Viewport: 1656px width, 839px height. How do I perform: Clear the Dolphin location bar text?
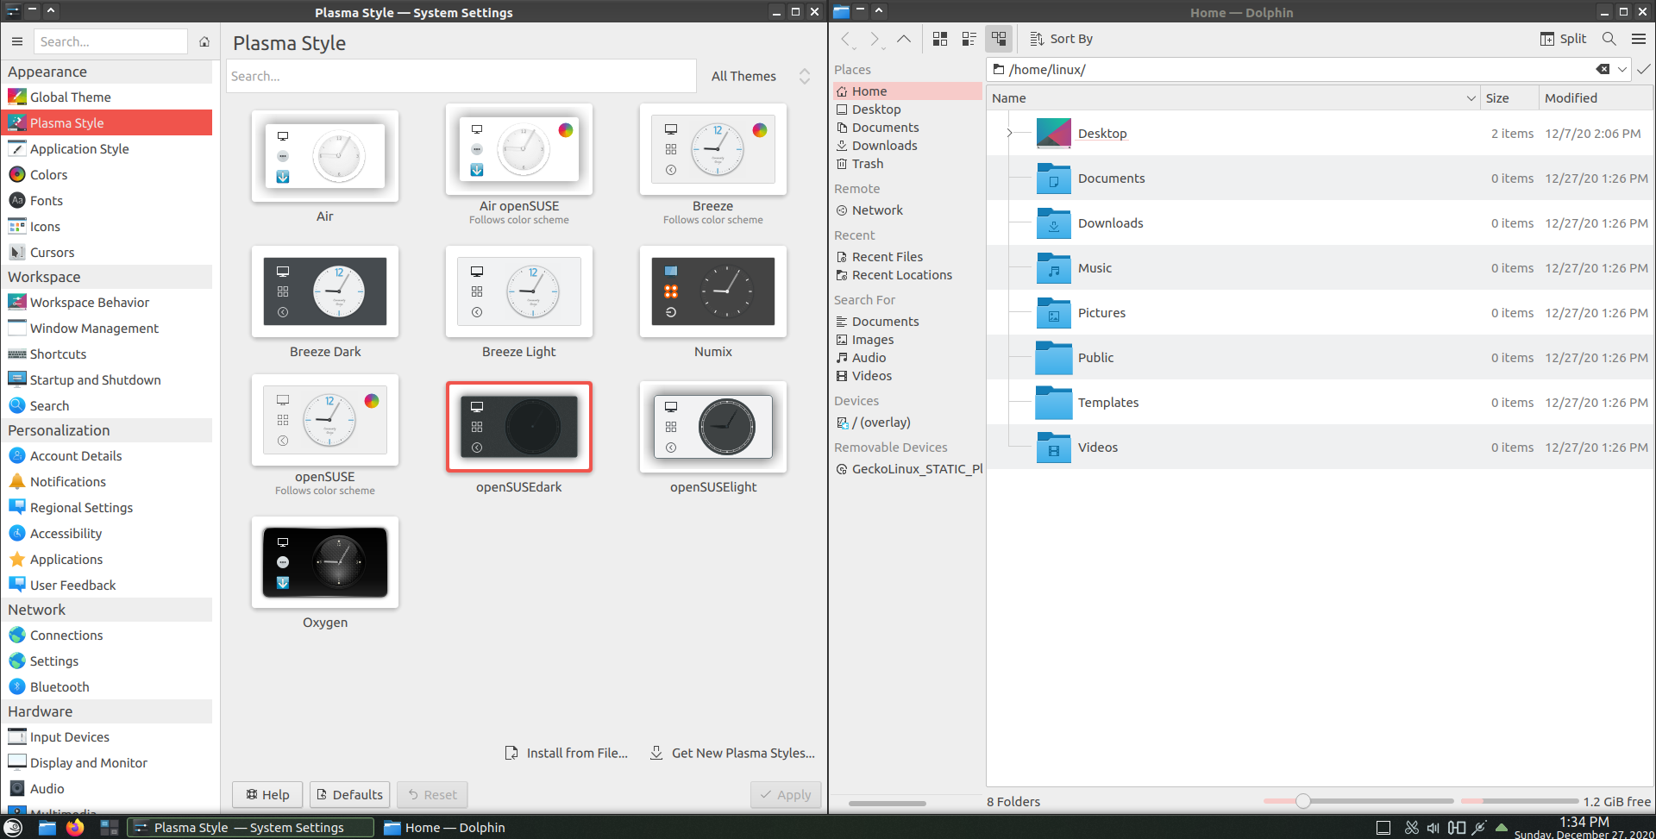(x=1603, y=70)
